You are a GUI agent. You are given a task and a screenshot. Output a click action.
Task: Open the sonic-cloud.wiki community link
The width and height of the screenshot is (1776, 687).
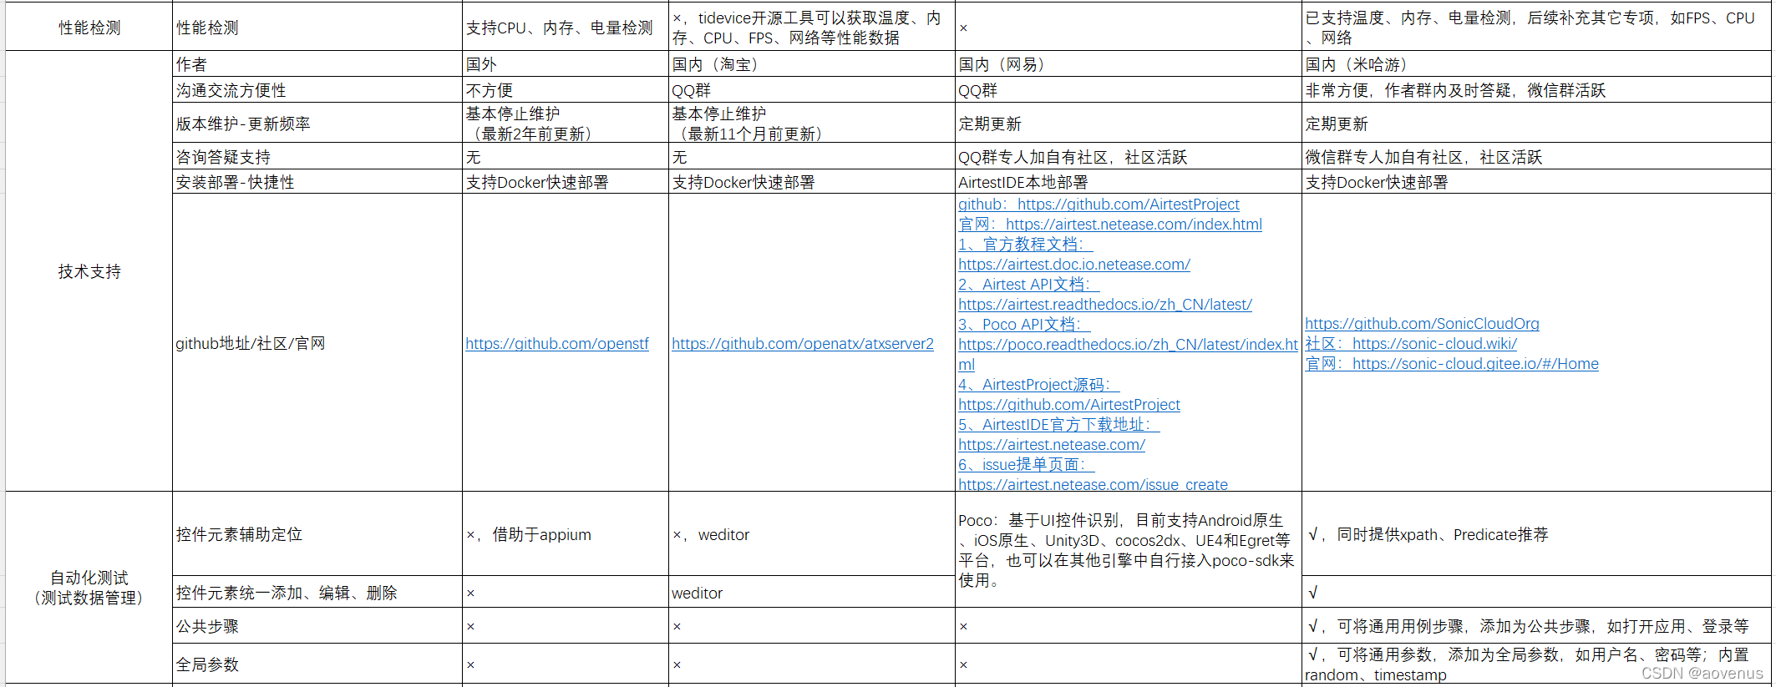[x=1411, y=344]
